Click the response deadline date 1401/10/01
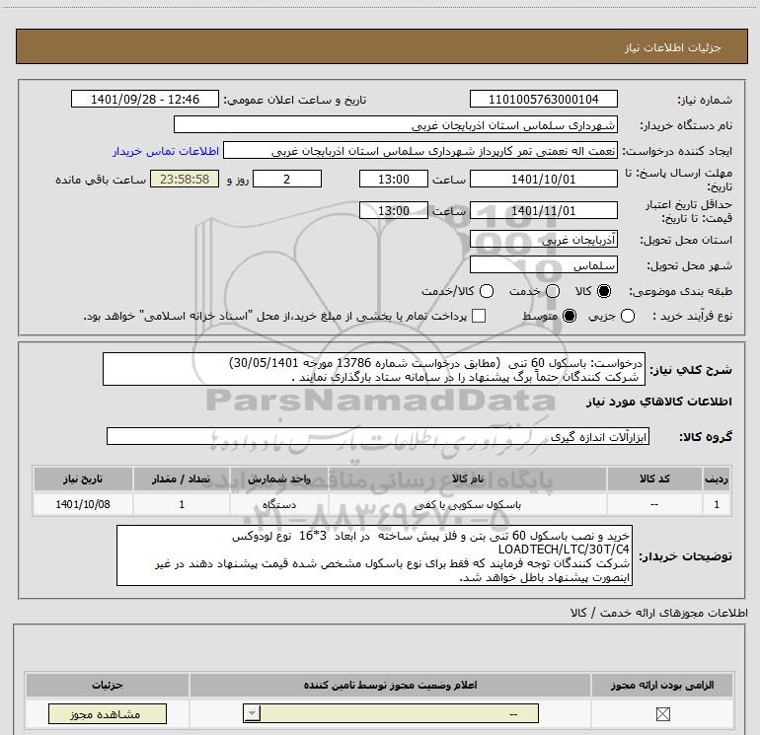The image size is (760, 735). click(x=543, y=179)
